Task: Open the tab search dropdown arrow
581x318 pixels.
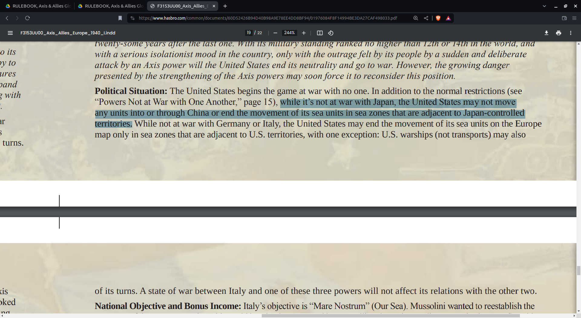Action: (x=544, y=6)
